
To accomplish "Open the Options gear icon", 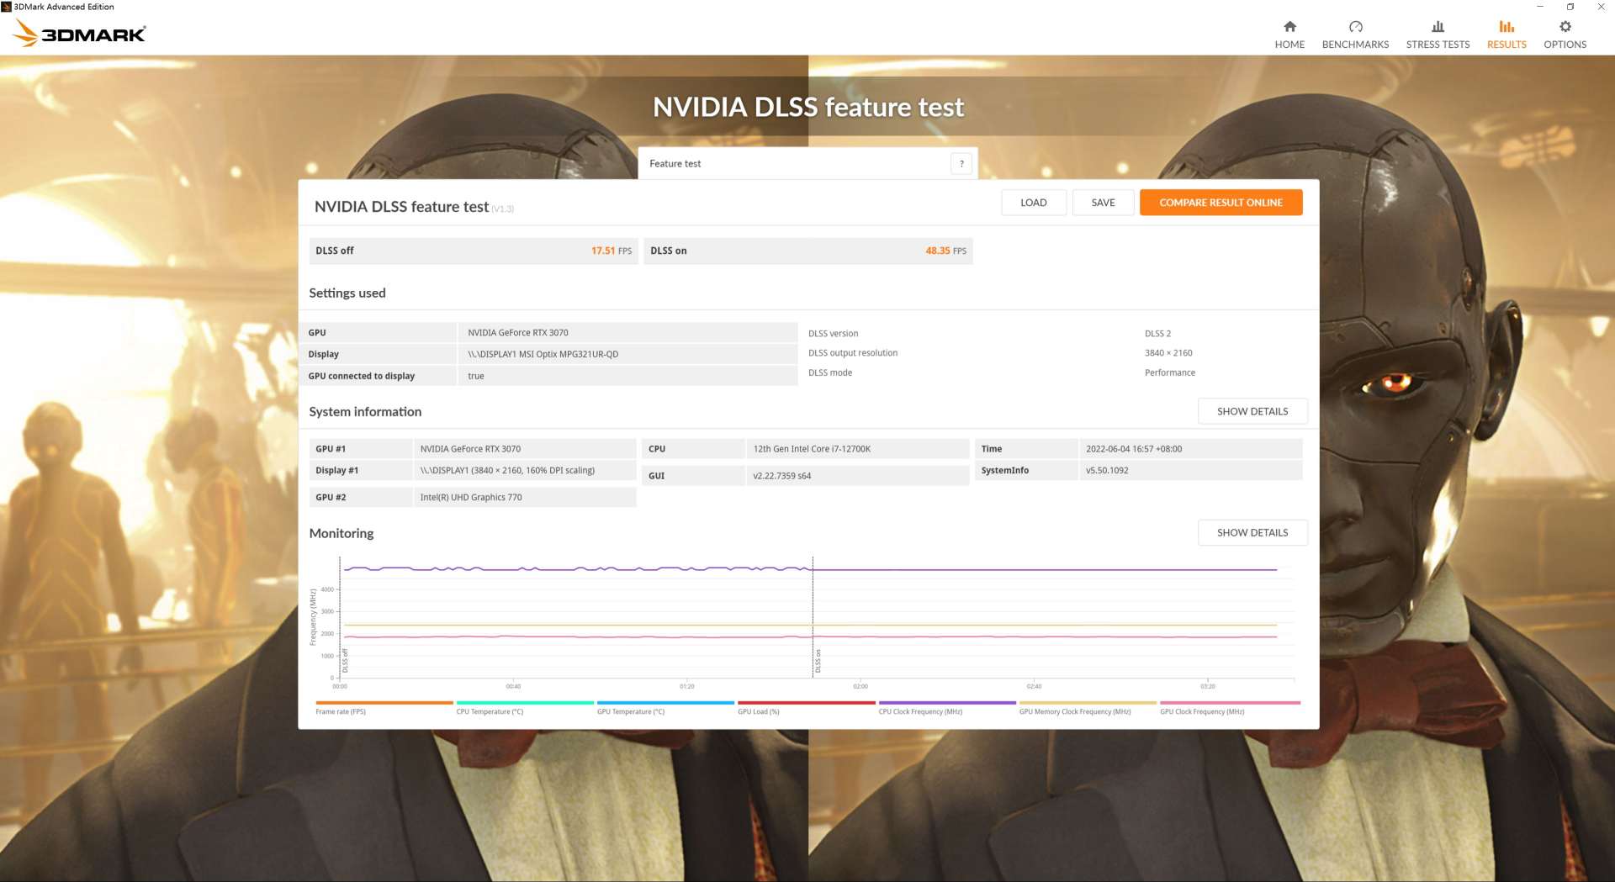I will click(x=1565, y=27).
